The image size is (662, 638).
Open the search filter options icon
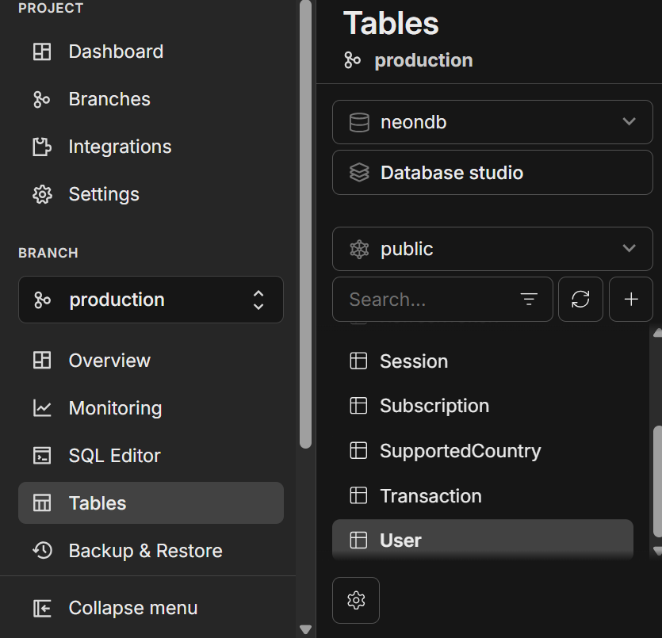(x=529, y=299)
